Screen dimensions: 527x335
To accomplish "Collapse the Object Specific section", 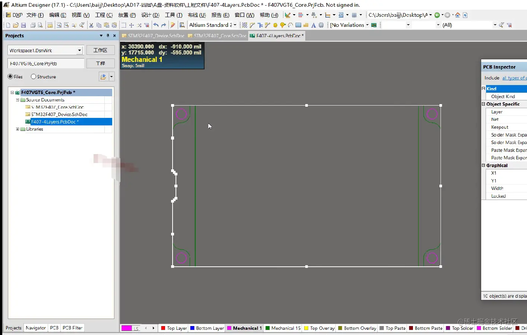I will [483, 104].
